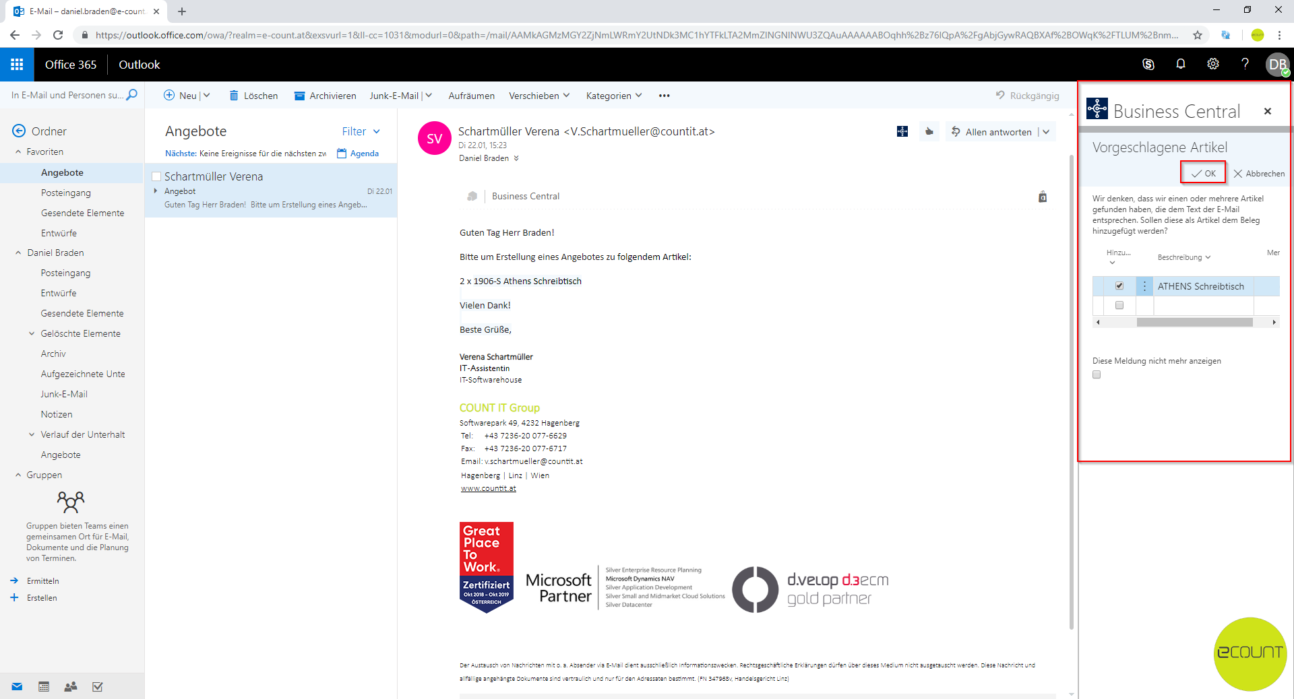Screen dimensions: 1294x699
Task: Open the Kategorien dropdown
Action: [x=614, y=96]
